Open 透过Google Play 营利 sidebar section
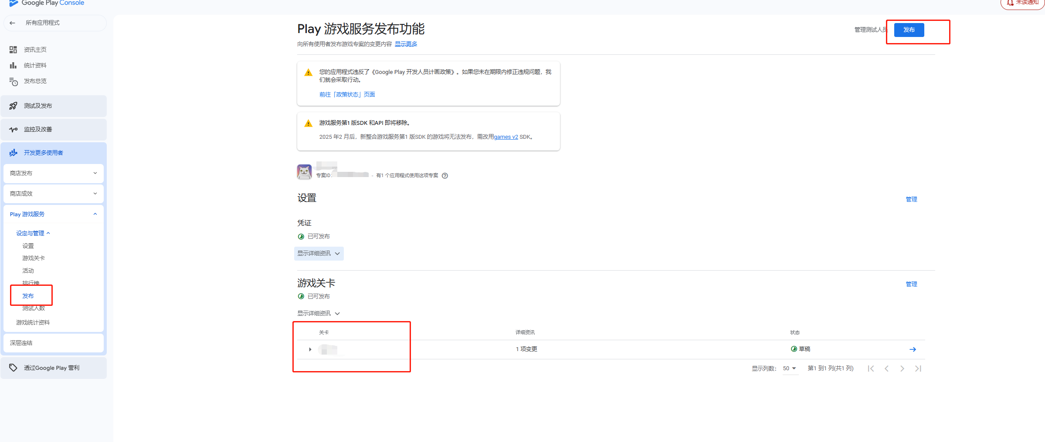 [54, 368]
